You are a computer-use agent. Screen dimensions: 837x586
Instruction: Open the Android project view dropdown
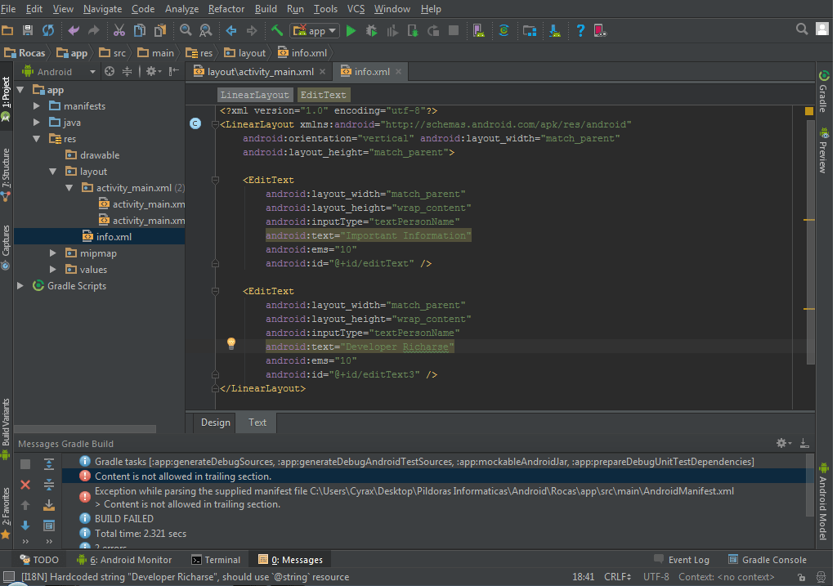(59, 72)
